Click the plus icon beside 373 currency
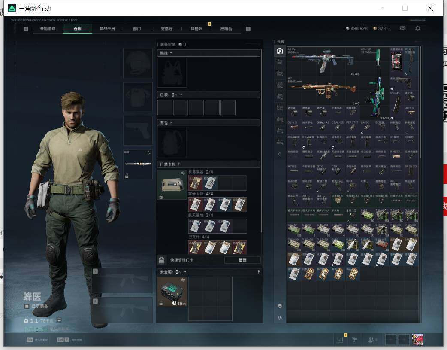This screenshot has height=350, width=447. tap(389, 28)
